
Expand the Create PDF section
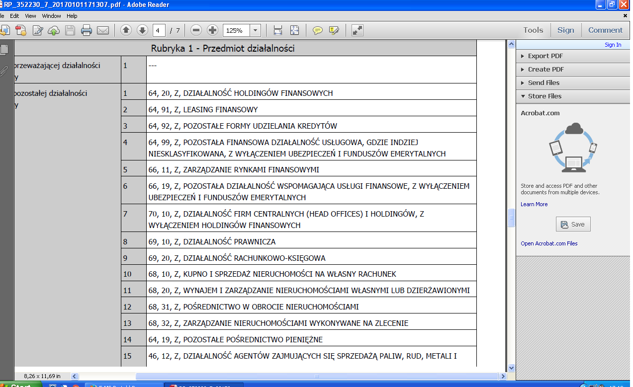pyautogui.click(x=545, y=70)
